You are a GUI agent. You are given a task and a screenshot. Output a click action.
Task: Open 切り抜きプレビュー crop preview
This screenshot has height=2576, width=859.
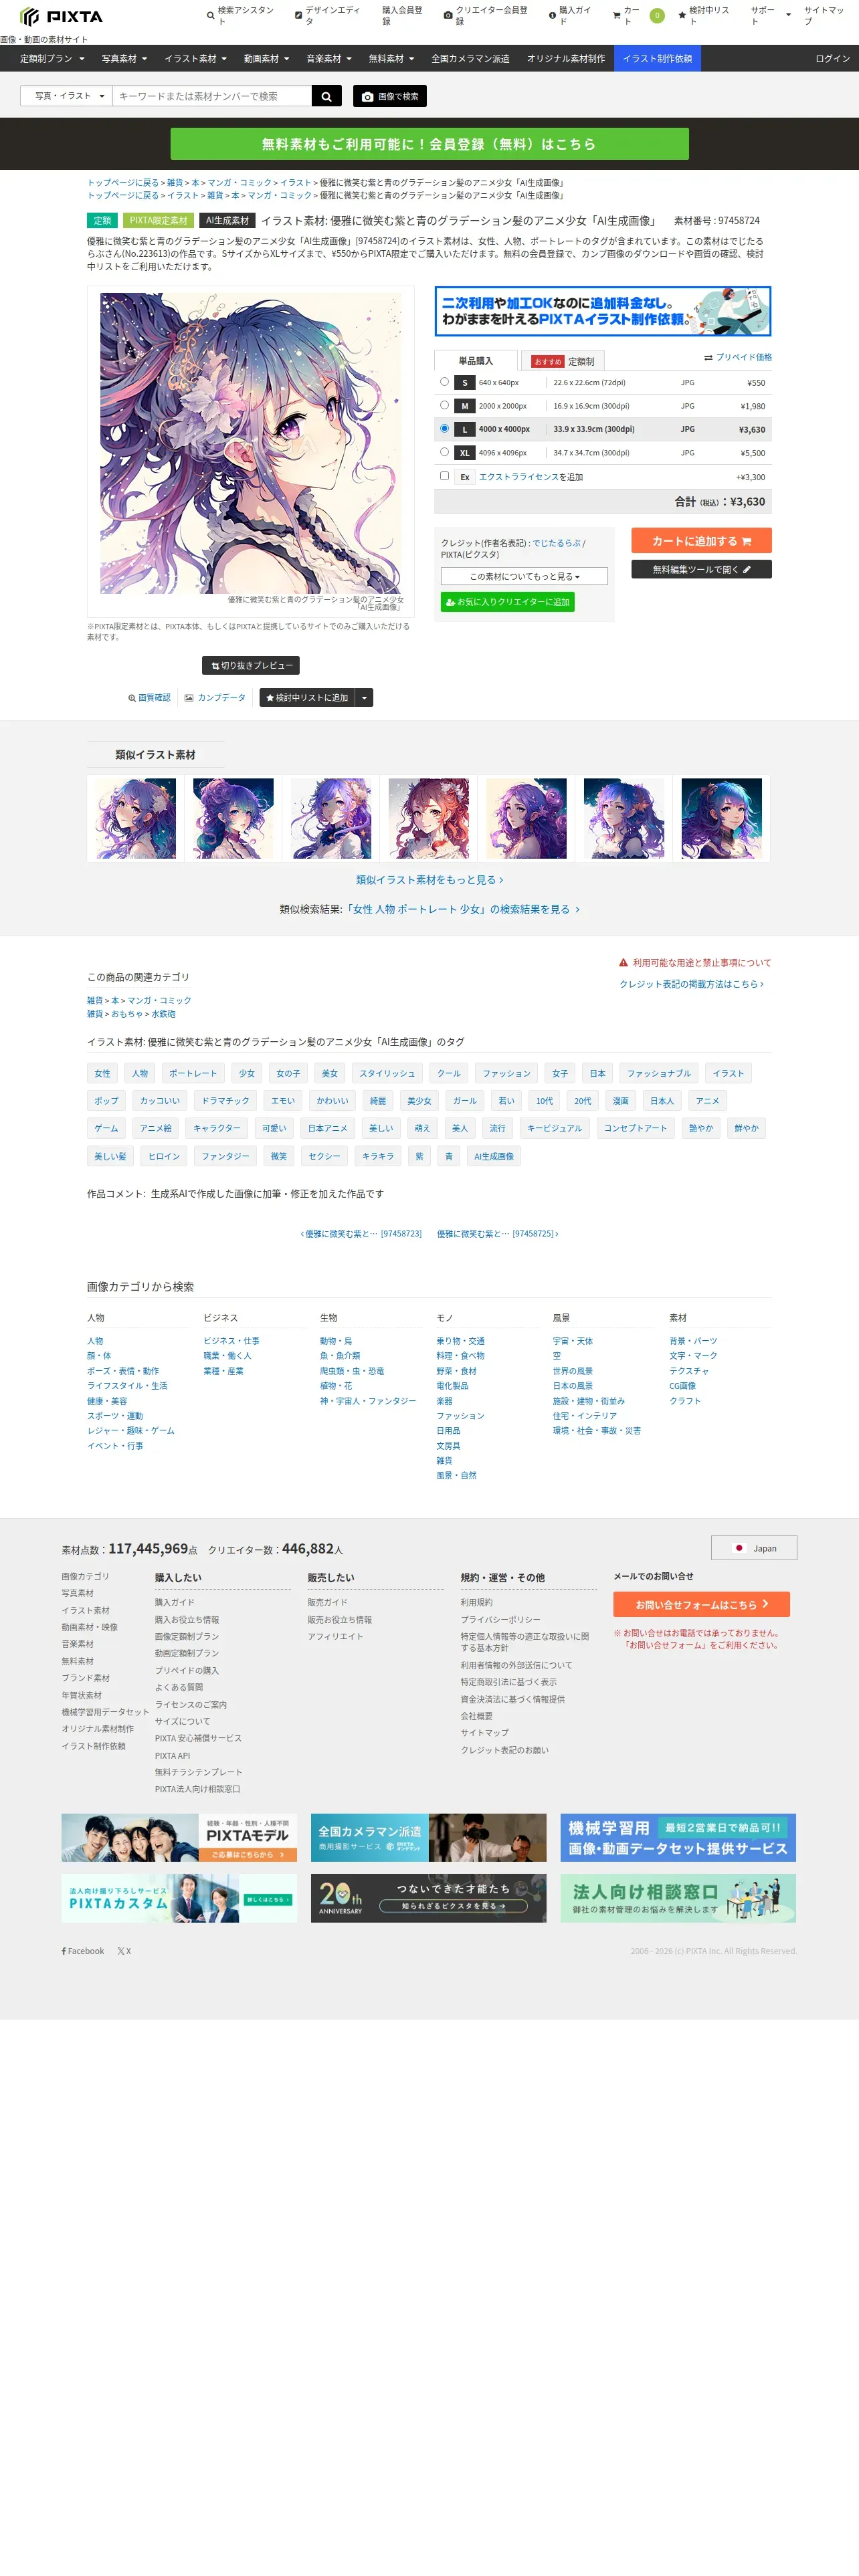coord(251,665)
